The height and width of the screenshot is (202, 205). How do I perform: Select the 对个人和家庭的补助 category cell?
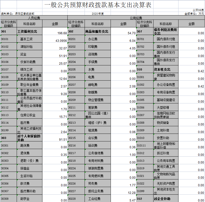(x=30, y=138)
